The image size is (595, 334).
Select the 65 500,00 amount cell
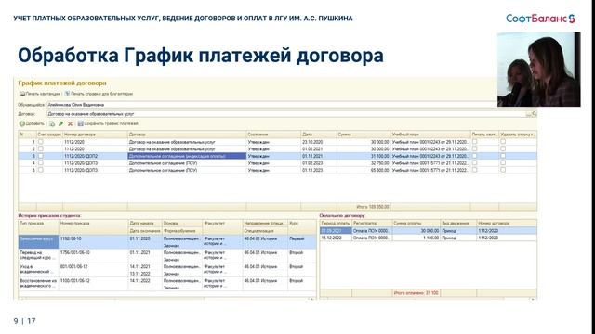[x=364, y=171]
